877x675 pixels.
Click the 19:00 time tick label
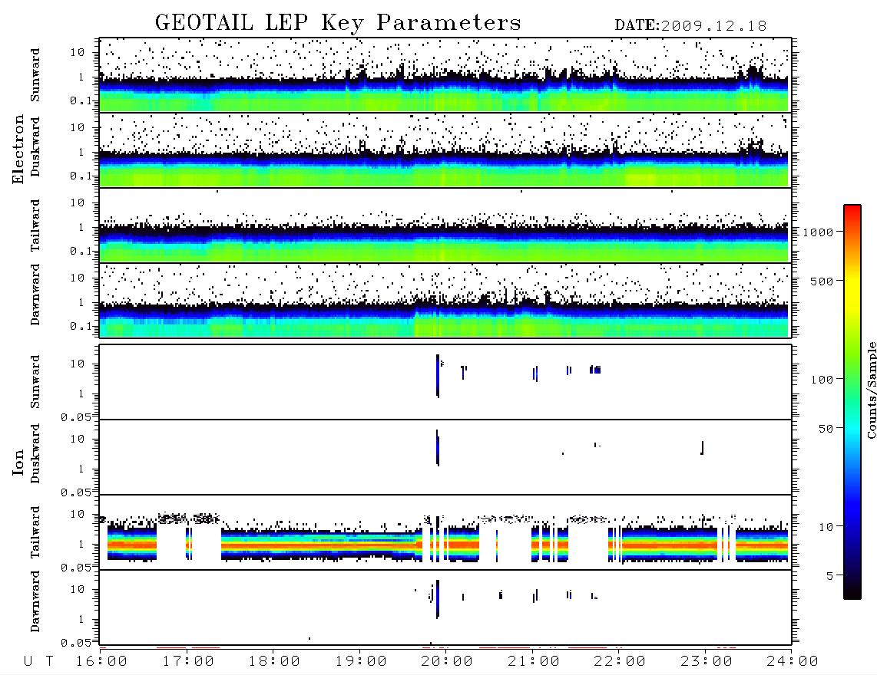[361, 662]
